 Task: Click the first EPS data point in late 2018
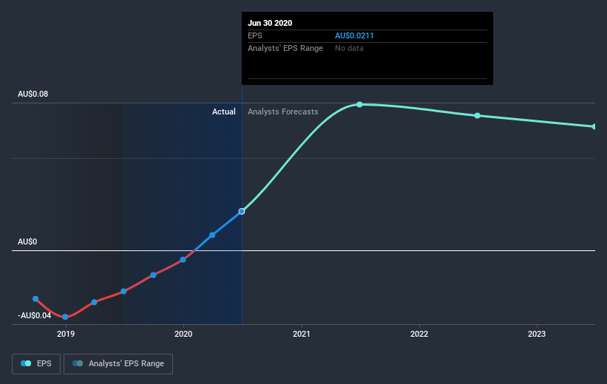35,299
